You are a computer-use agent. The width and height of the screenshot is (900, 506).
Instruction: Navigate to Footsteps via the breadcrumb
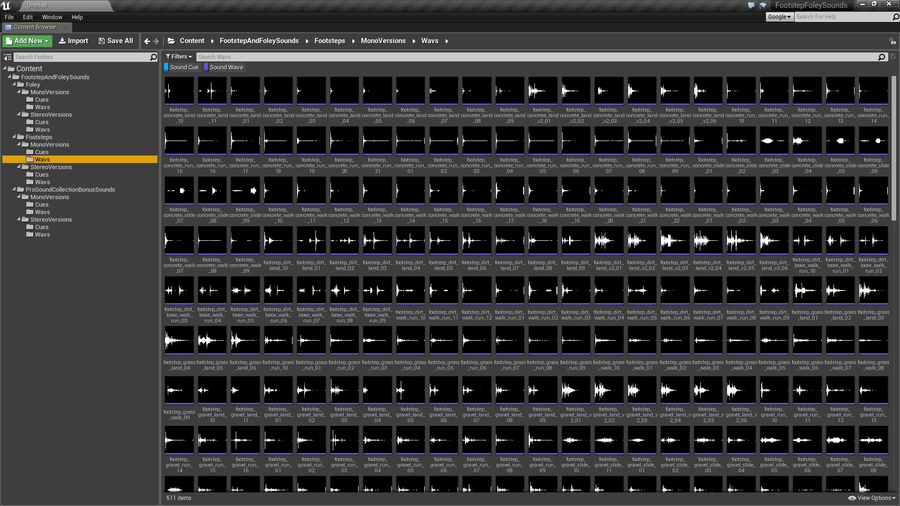330,41
